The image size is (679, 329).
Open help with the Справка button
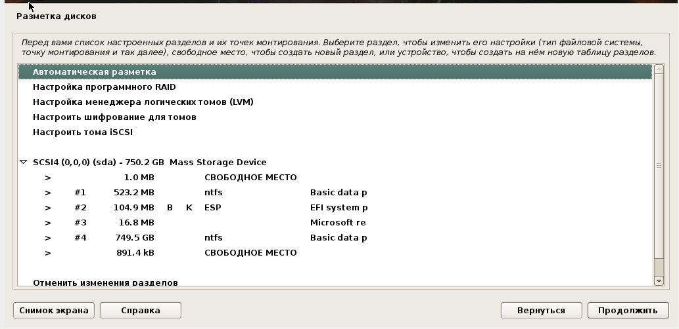coord(140,310)
